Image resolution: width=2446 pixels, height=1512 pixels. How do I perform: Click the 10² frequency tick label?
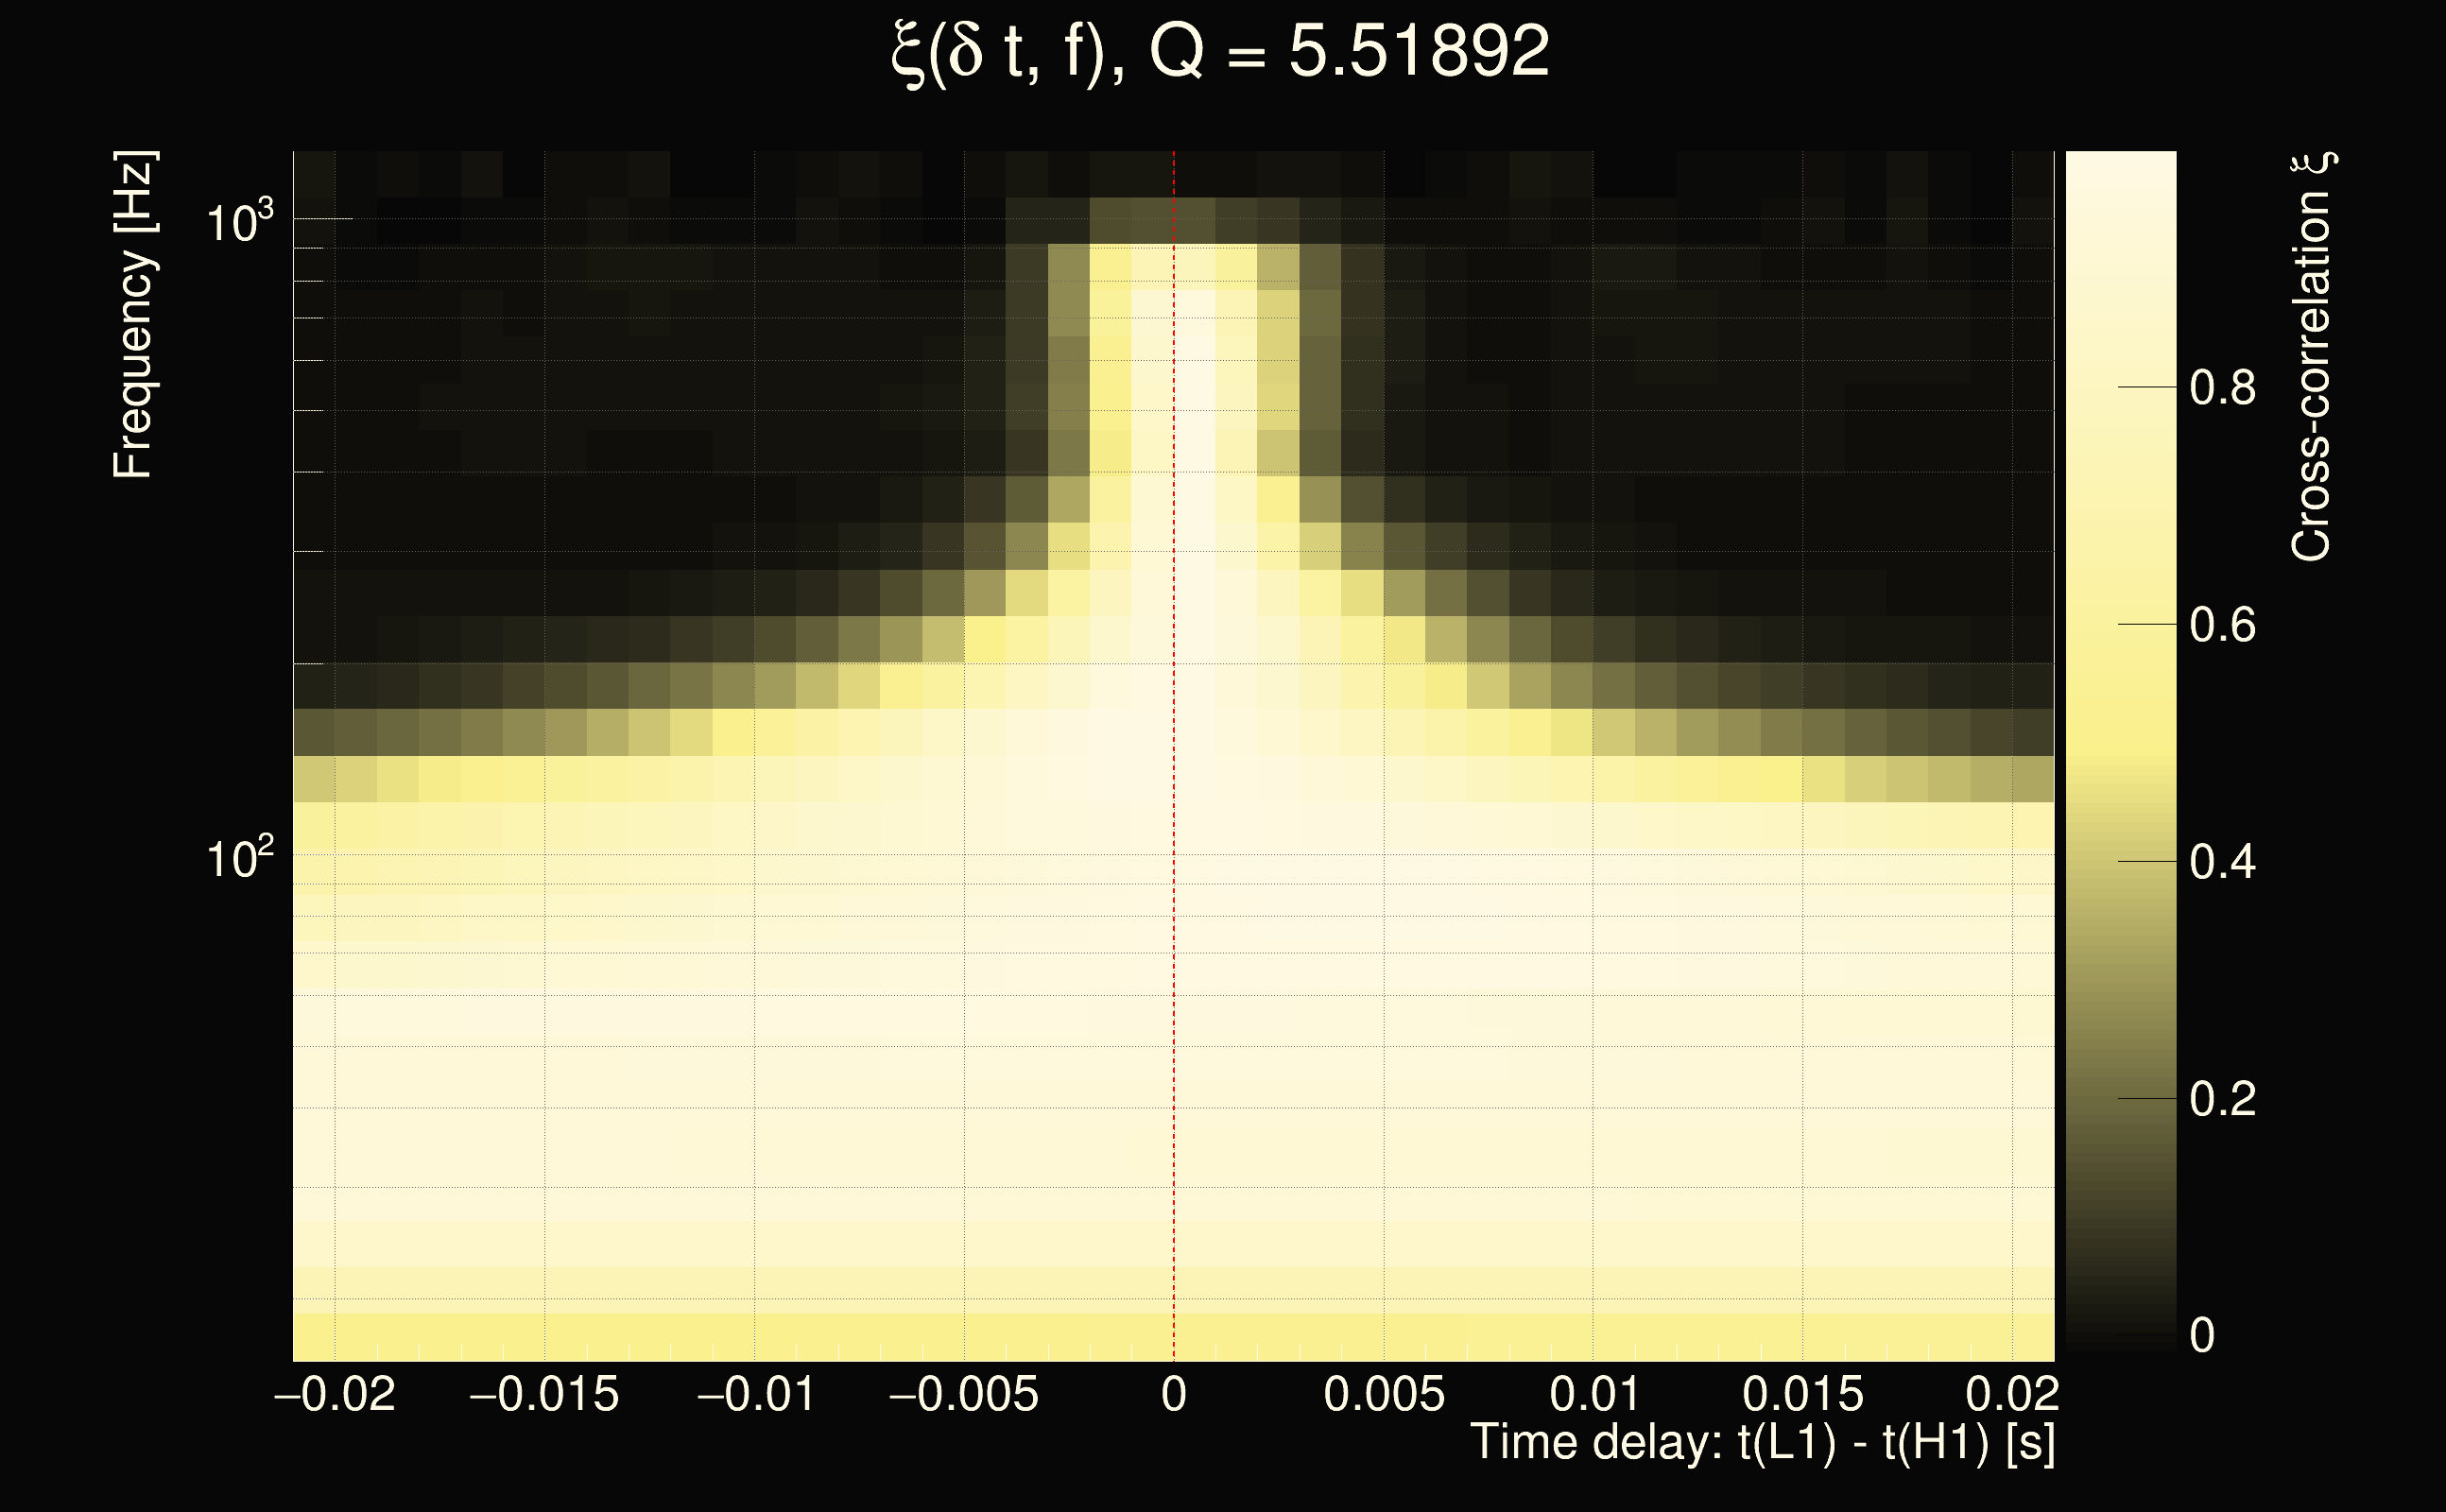[x=238, y=858]
